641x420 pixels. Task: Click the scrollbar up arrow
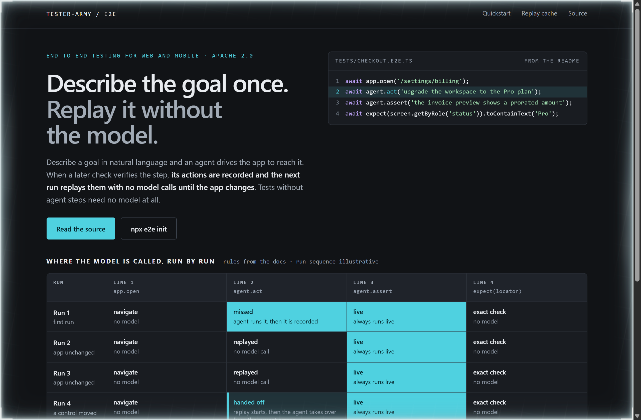point(637,4)
